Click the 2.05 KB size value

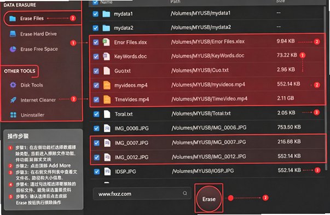(286, 113)
